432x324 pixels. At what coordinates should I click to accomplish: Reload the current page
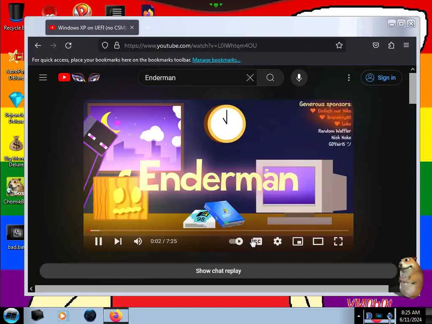click(68, 46)
